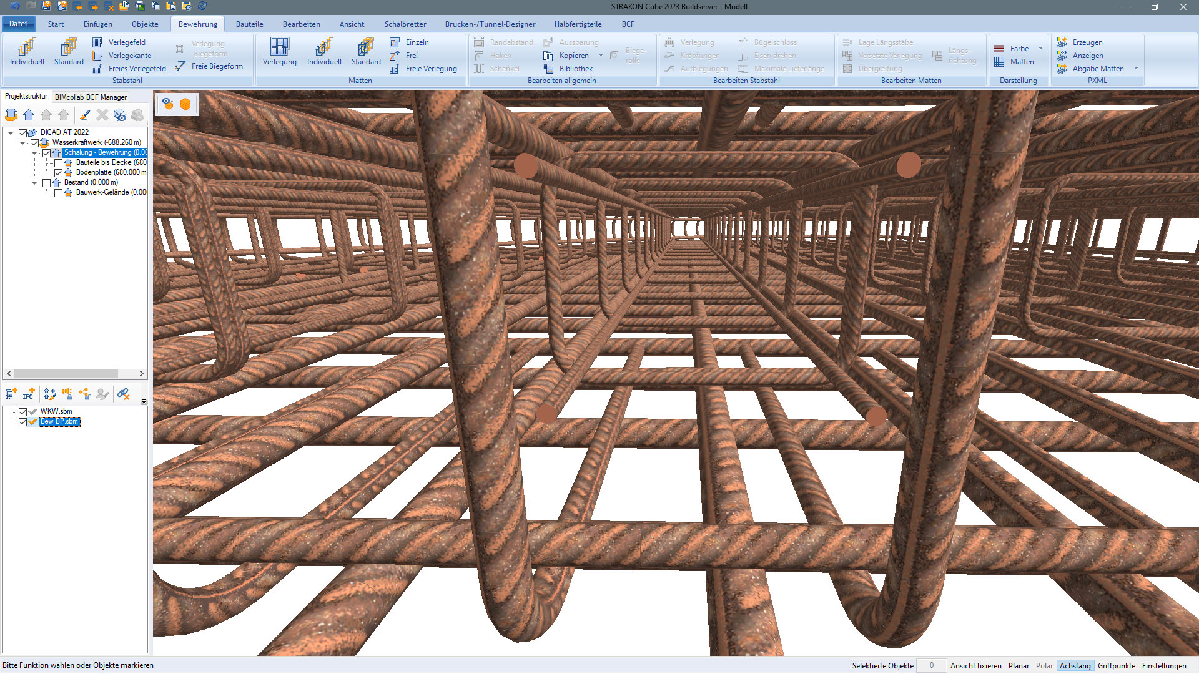Click the orange cube icon in viewport
Image resolution: width=1199 pixels, height=674 pixels.
pyautogui.click(x=185, y=104)
